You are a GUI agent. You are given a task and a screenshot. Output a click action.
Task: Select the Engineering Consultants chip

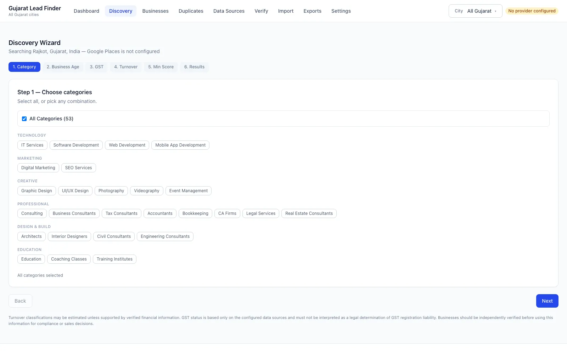[x=165, y=236]
